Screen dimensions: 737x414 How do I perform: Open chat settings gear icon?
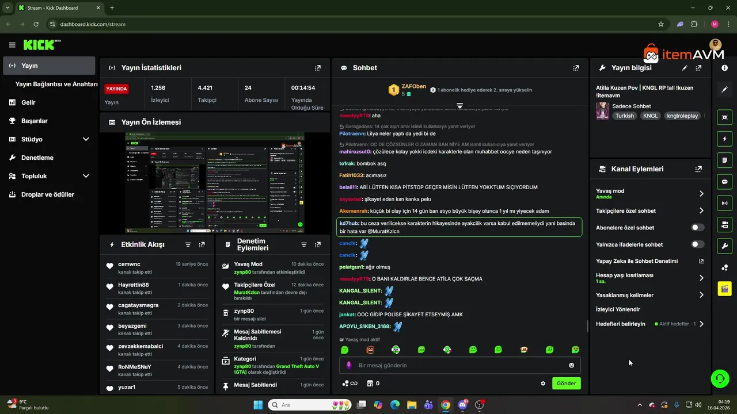coord(543,384)
